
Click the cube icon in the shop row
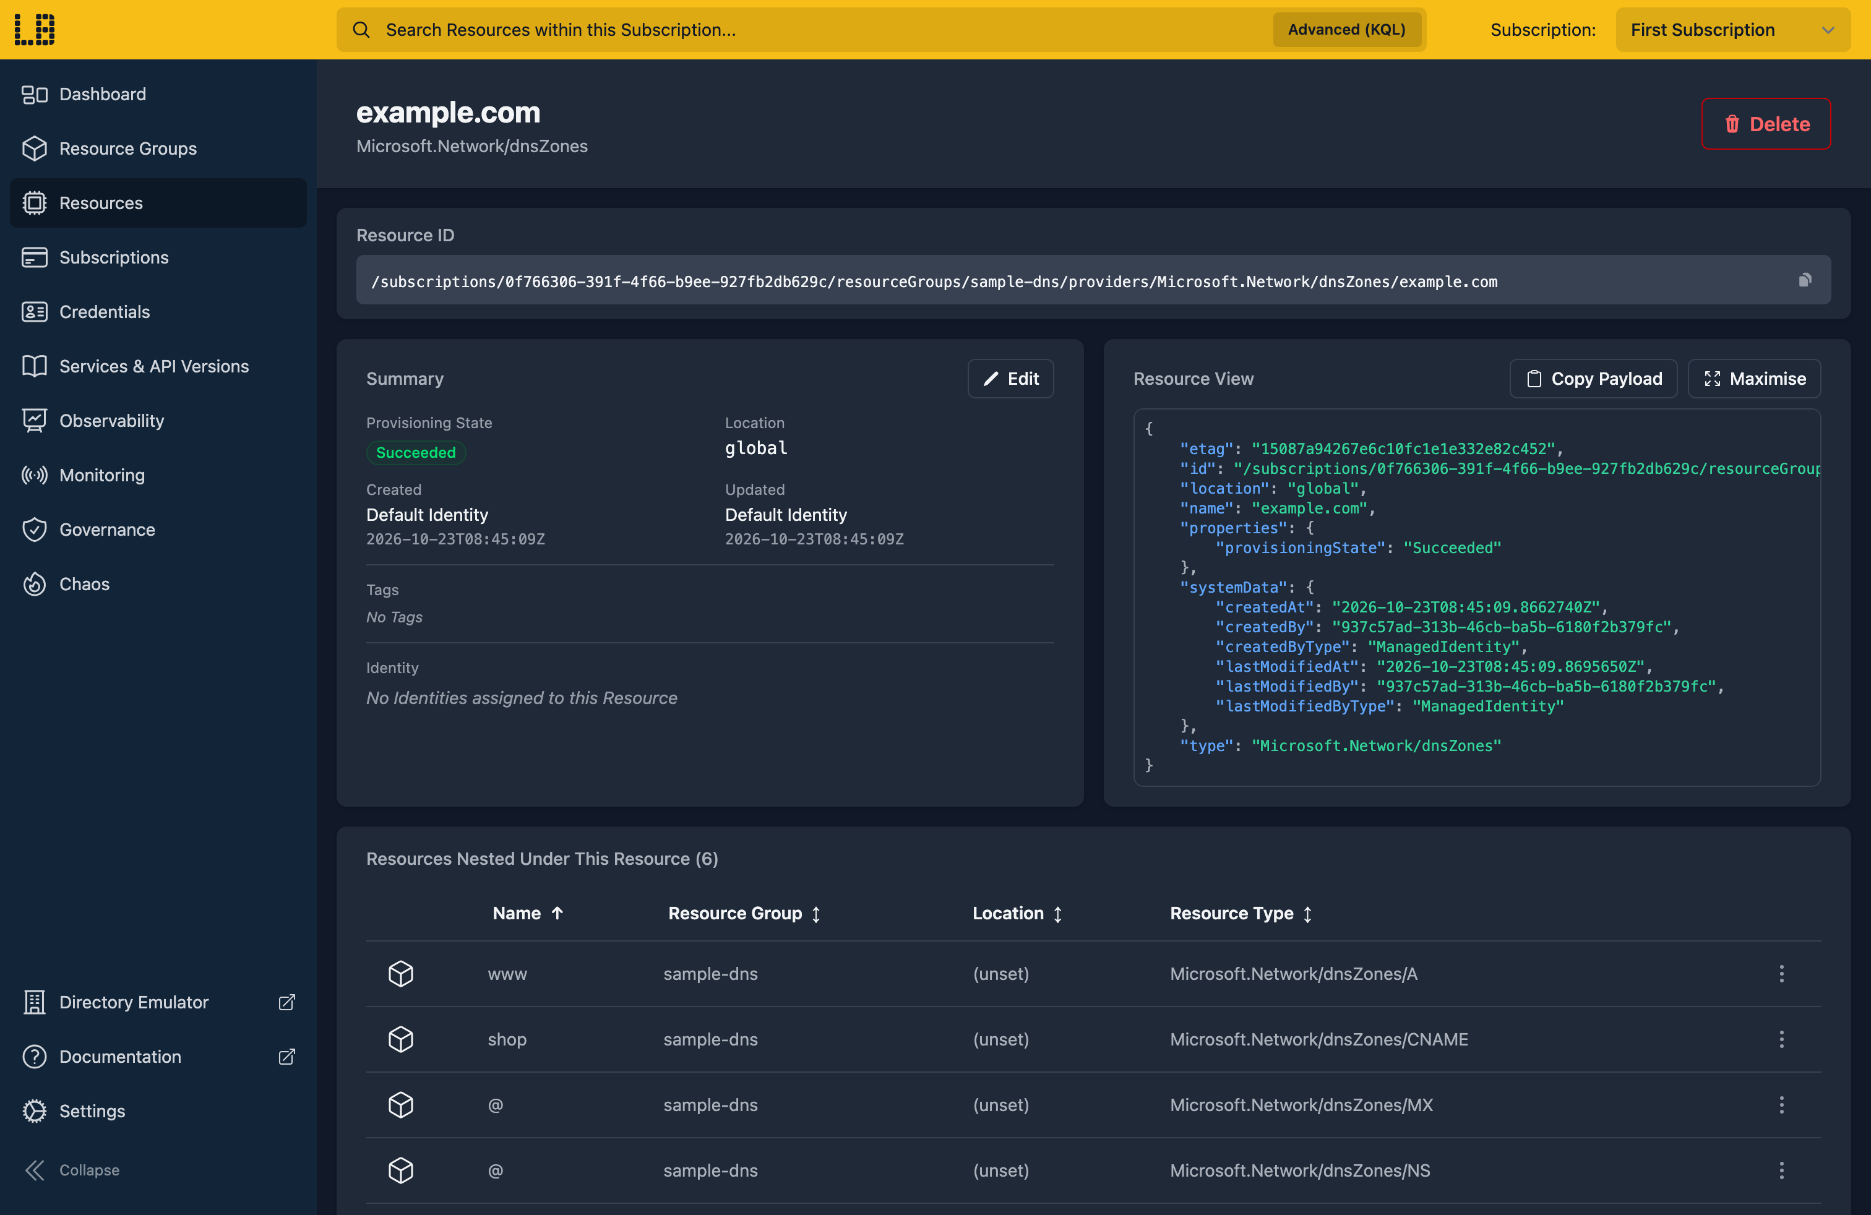click(x=401, y=1039)
